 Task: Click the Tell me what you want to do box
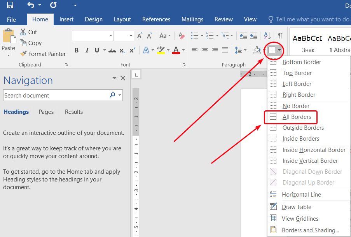point(309,19)
